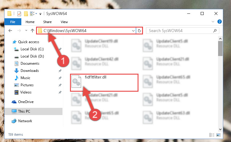Refresh the SysWOW64 folder view
The width and height of the screenshot is (231, 142).
pos(139,31)
